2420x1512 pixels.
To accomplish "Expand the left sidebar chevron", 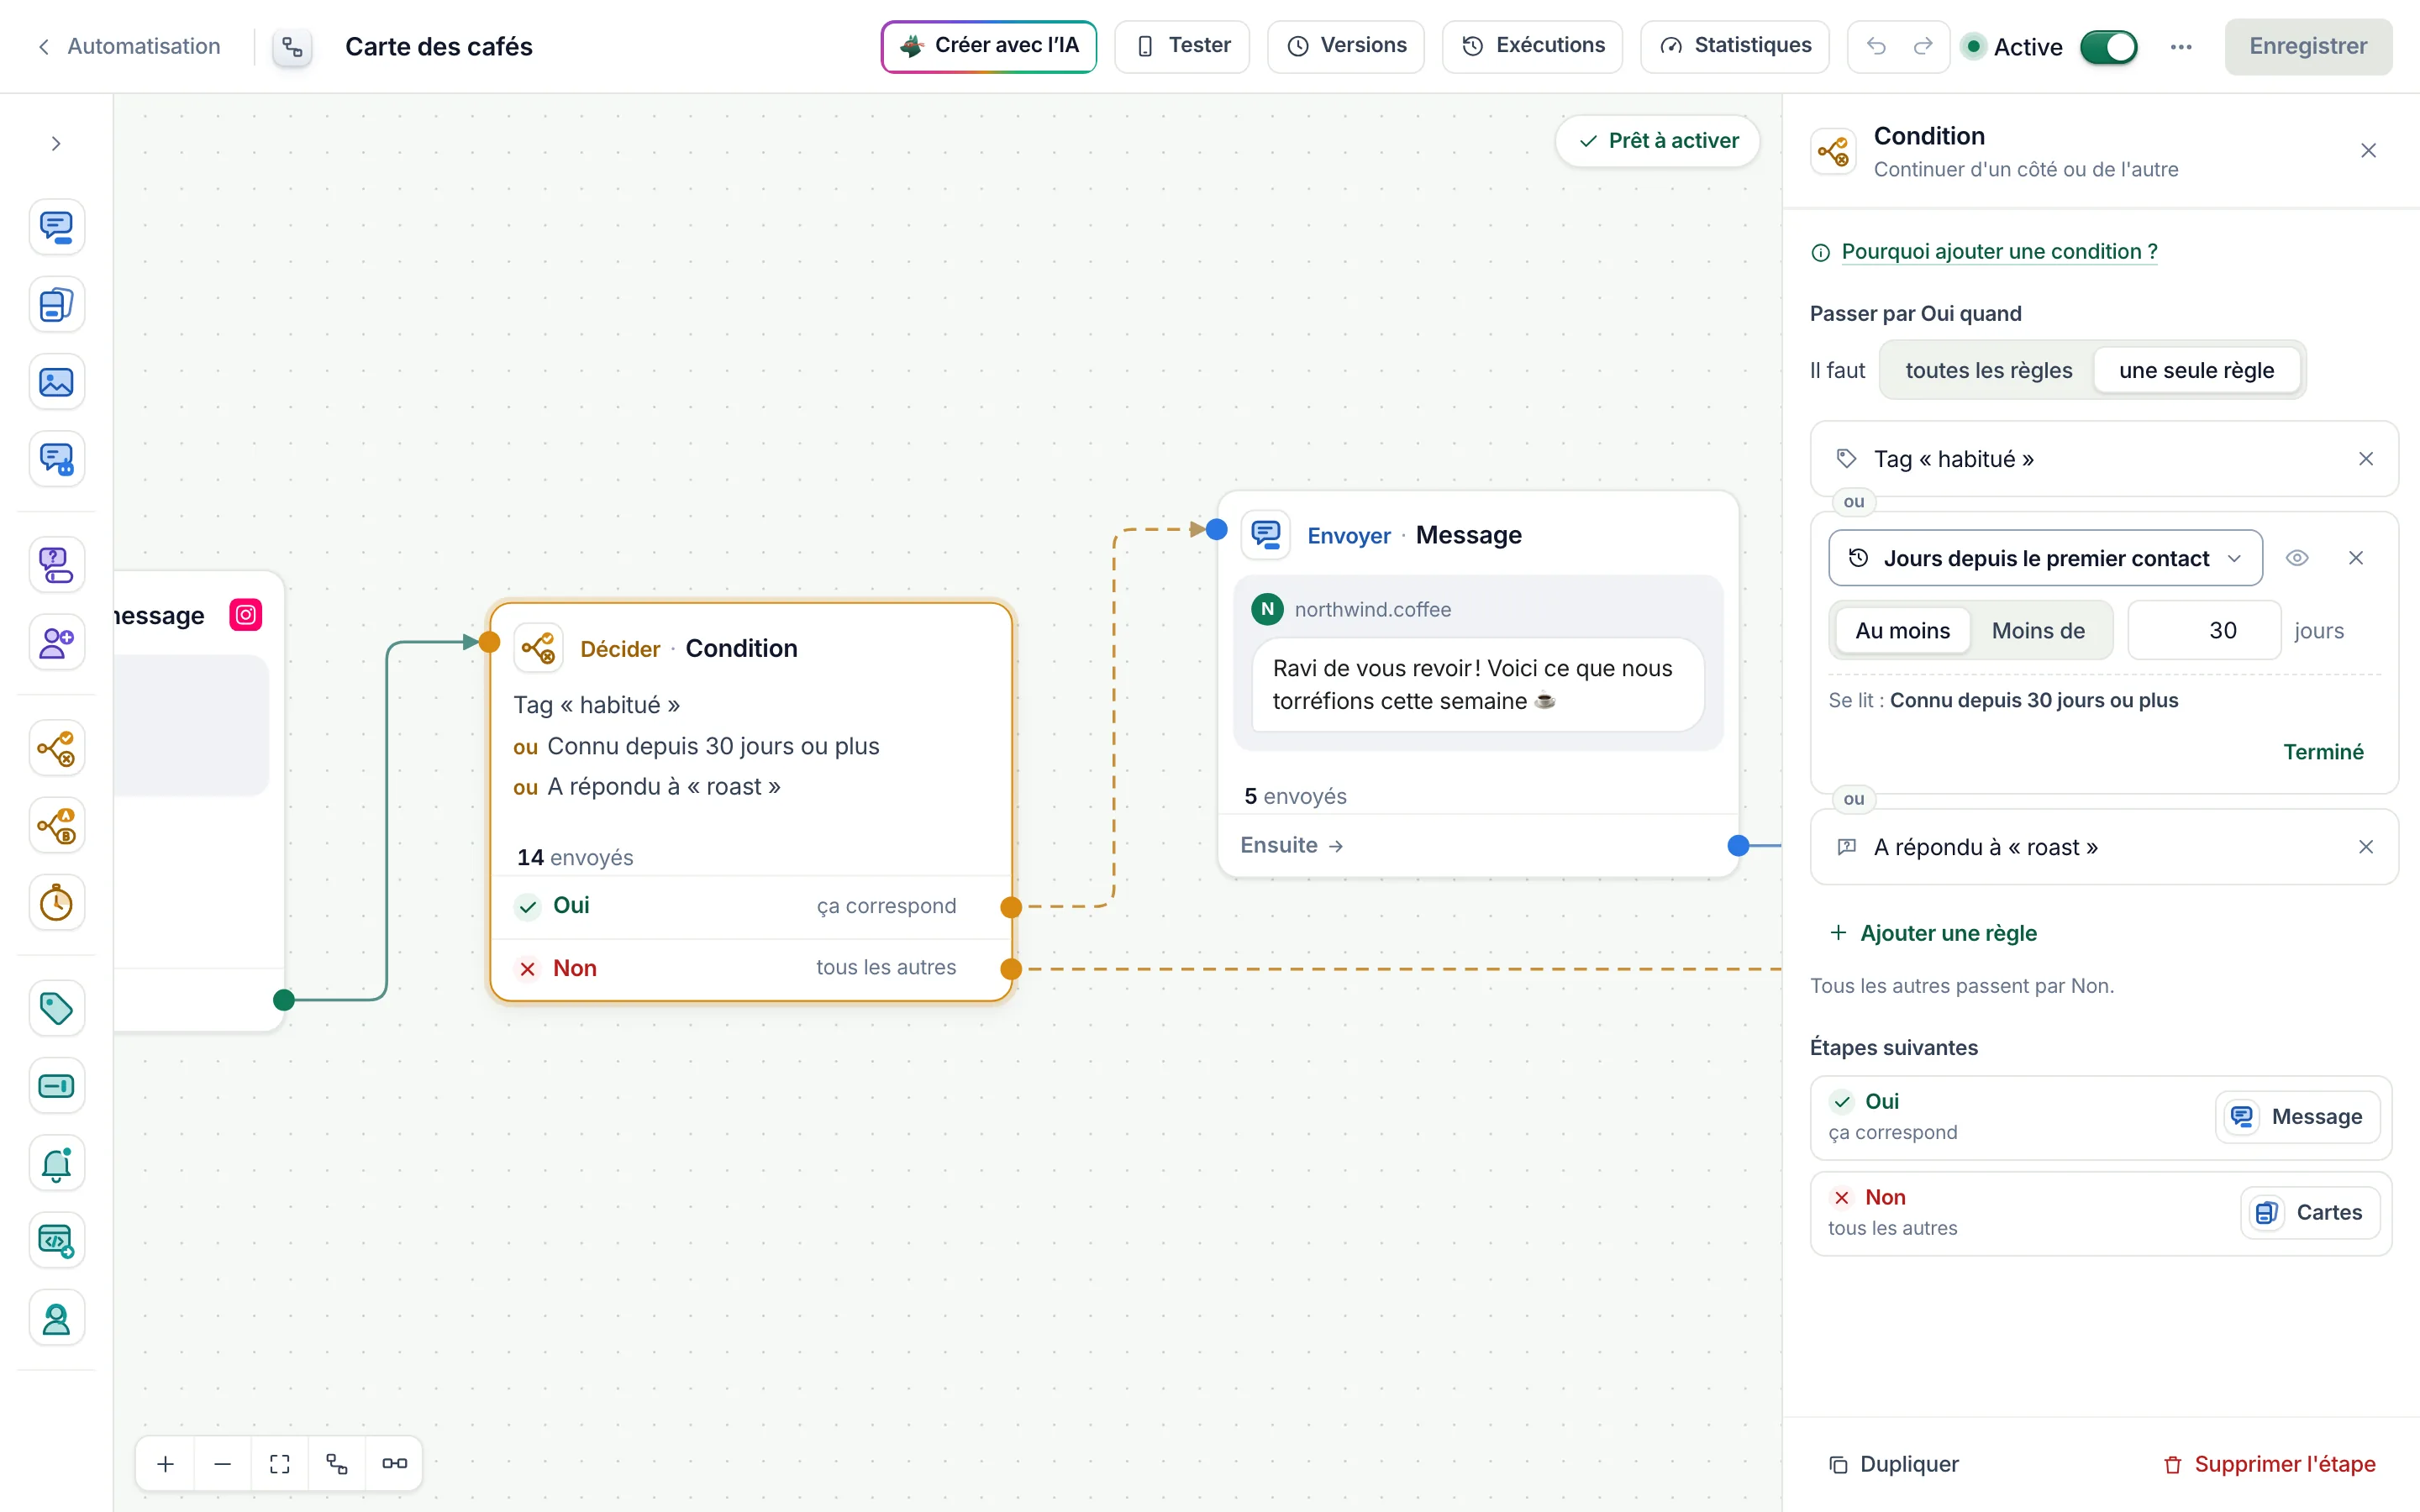I will (56, 144).
